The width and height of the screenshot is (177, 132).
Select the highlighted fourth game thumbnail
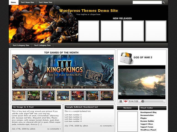63,95
